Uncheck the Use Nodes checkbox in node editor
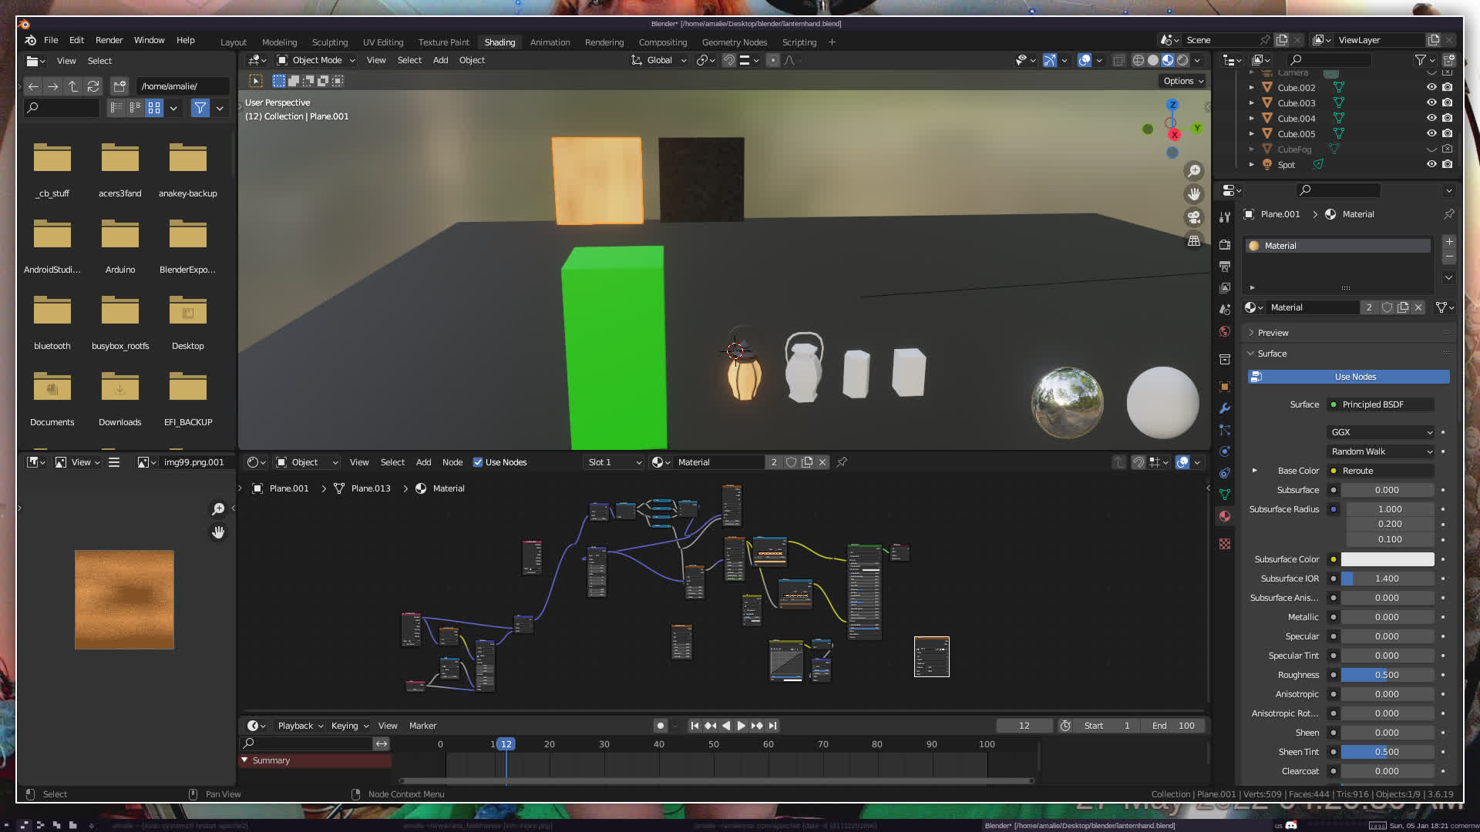The image size is (1480, 832). pyautogui.click(x=478, y=462)
